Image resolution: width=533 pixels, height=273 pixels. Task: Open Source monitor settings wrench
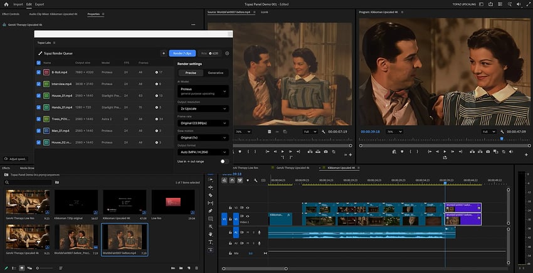324,131
